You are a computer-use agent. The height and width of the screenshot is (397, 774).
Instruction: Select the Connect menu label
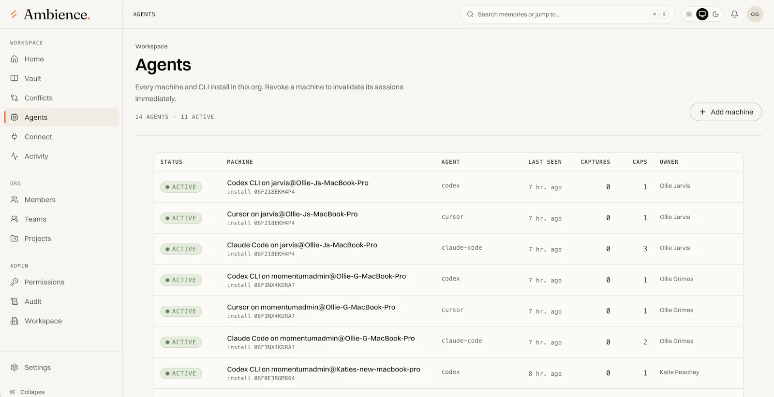(38, 137)
